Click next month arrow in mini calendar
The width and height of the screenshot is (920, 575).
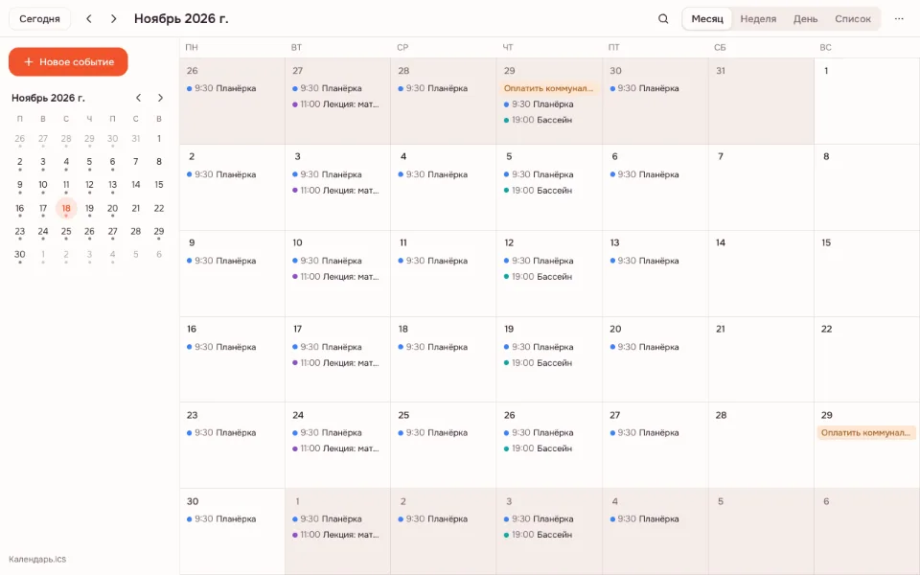(x=160, y=98)
